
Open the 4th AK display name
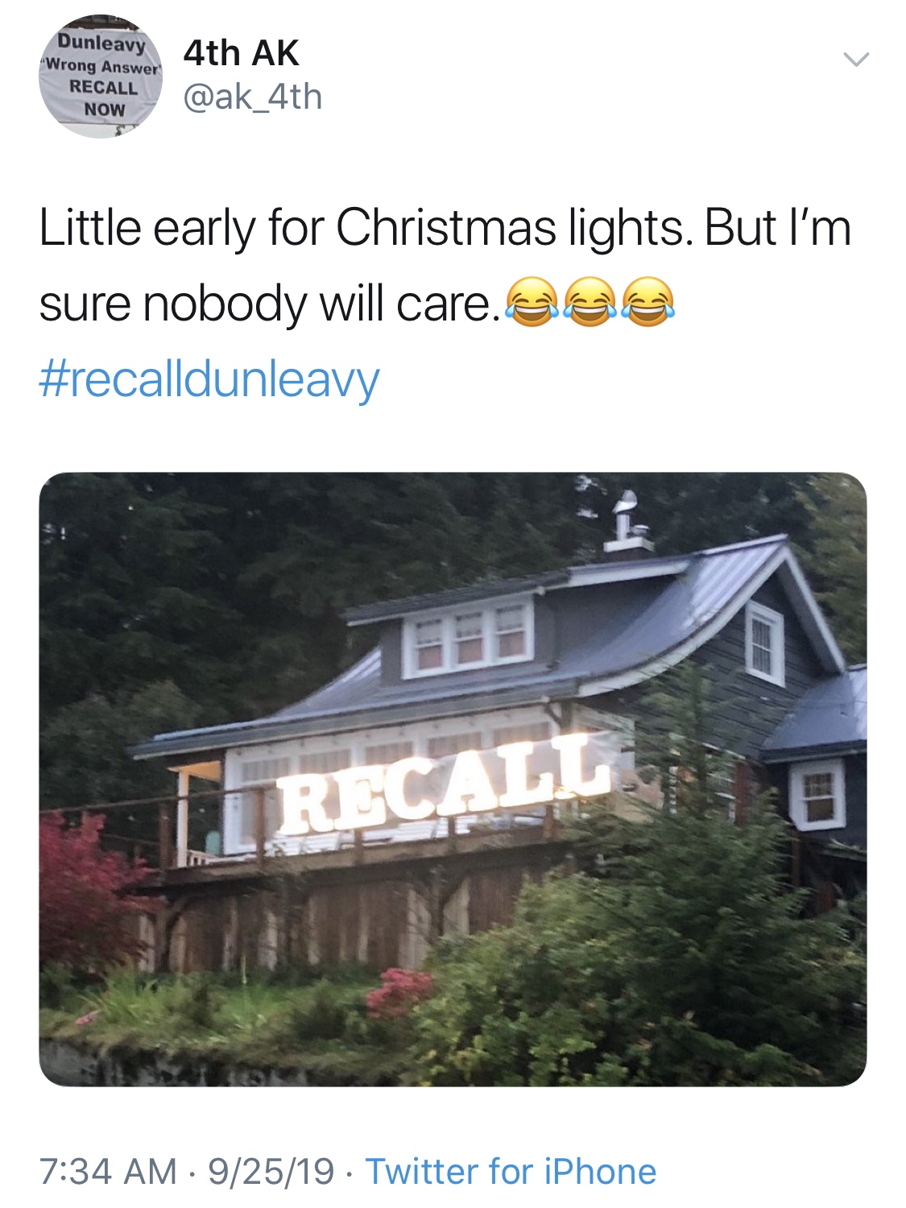(241, 54)
